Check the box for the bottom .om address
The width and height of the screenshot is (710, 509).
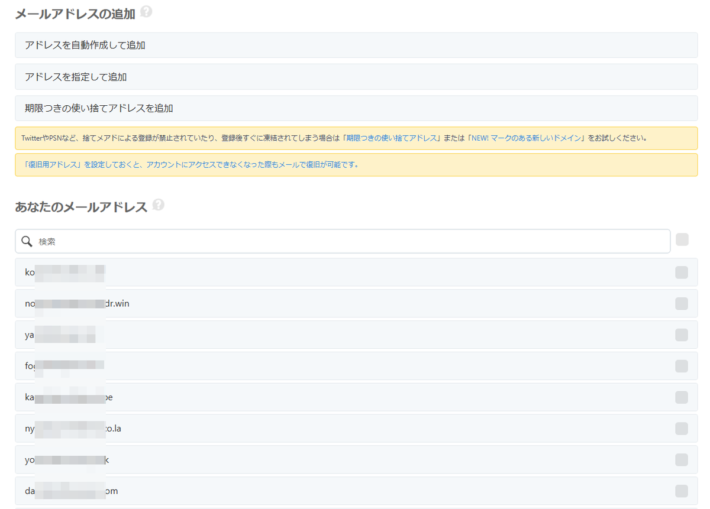pyautogui.click(x=680, y=490)
